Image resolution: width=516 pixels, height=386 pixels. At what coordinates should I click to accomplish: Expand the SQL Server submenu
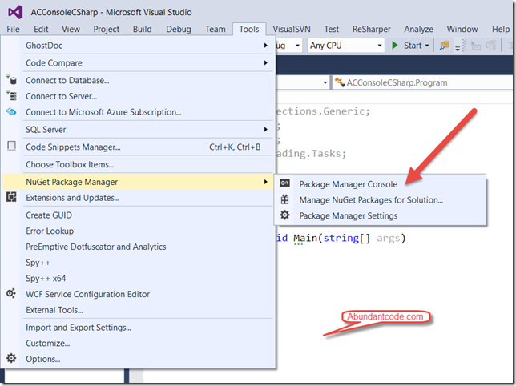click(x=138, y=129)
